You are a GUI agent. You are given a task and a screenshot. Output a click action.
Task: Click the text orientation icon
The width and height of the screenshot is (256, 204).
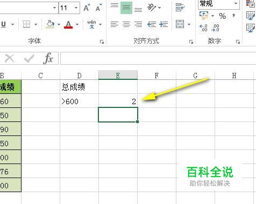point(152,8)
